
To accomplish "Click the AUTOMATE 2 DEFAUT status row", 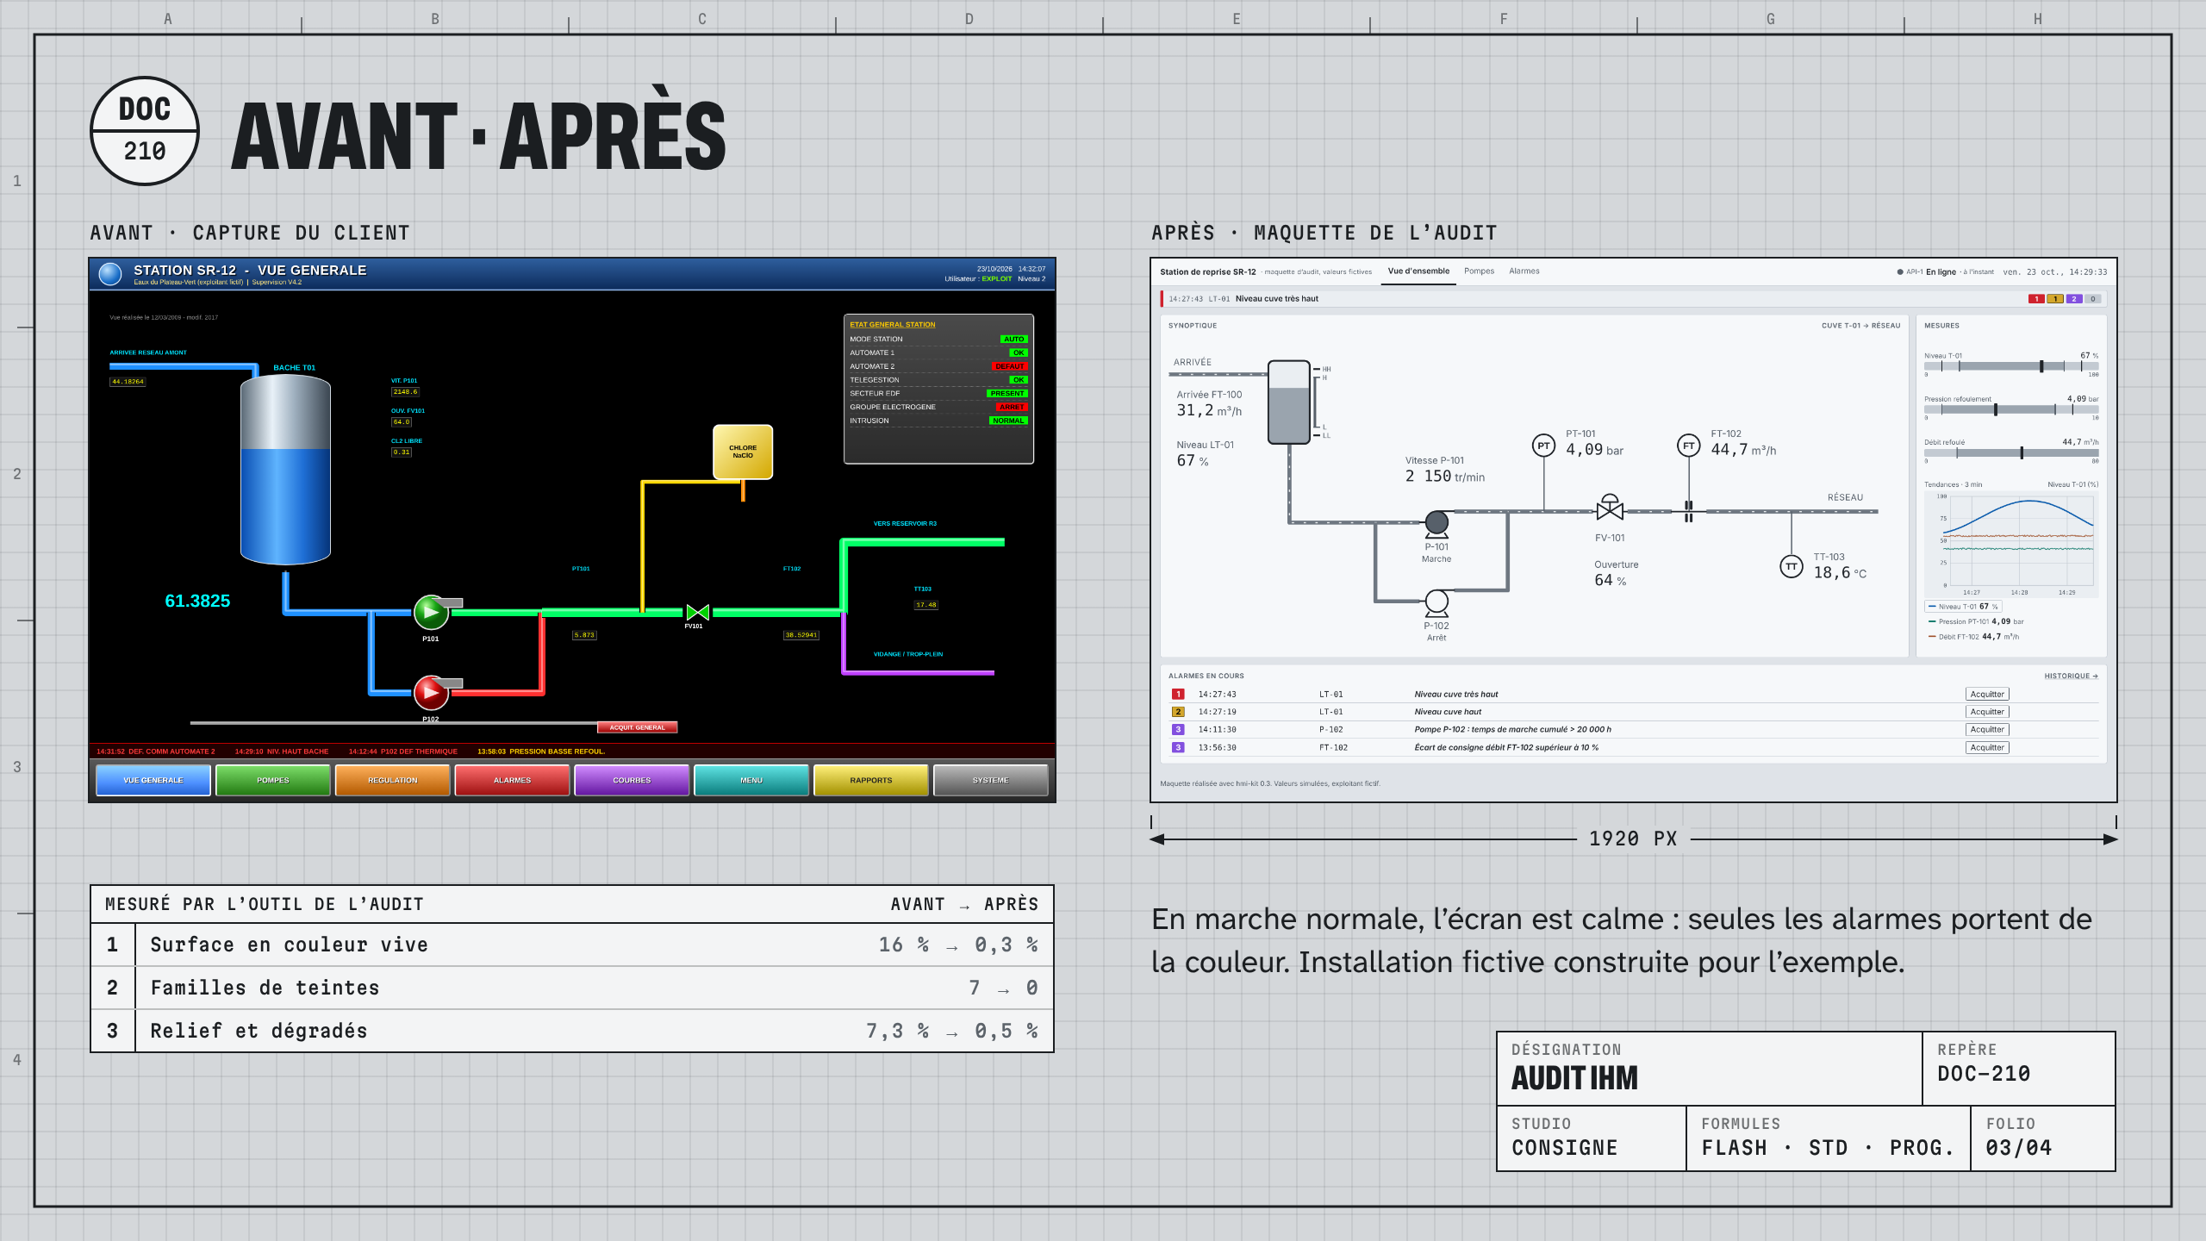I will [938, 366].
